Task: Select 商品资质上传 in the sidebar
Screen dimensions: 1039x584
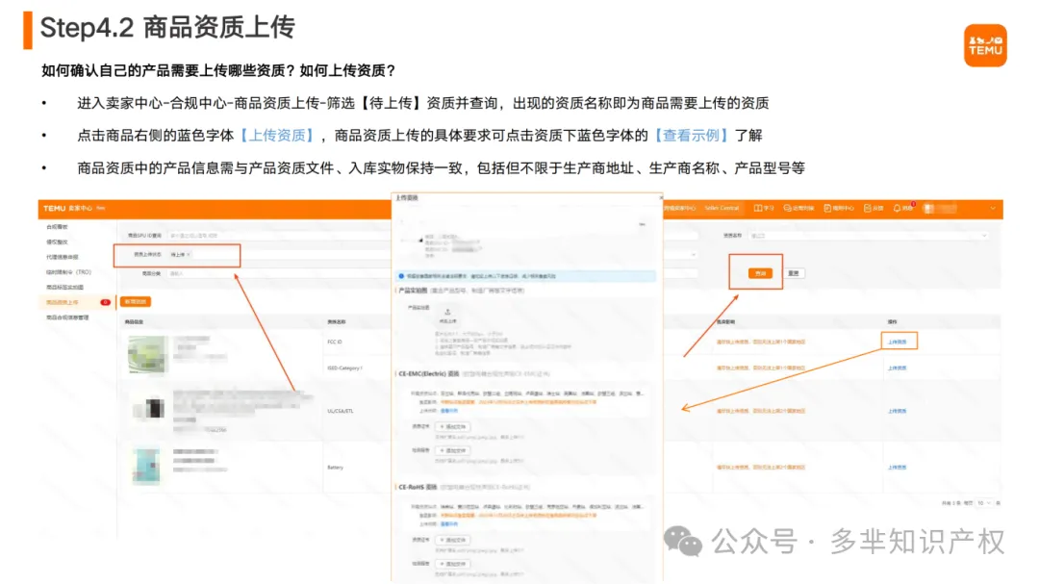Action: pos(63,302)
